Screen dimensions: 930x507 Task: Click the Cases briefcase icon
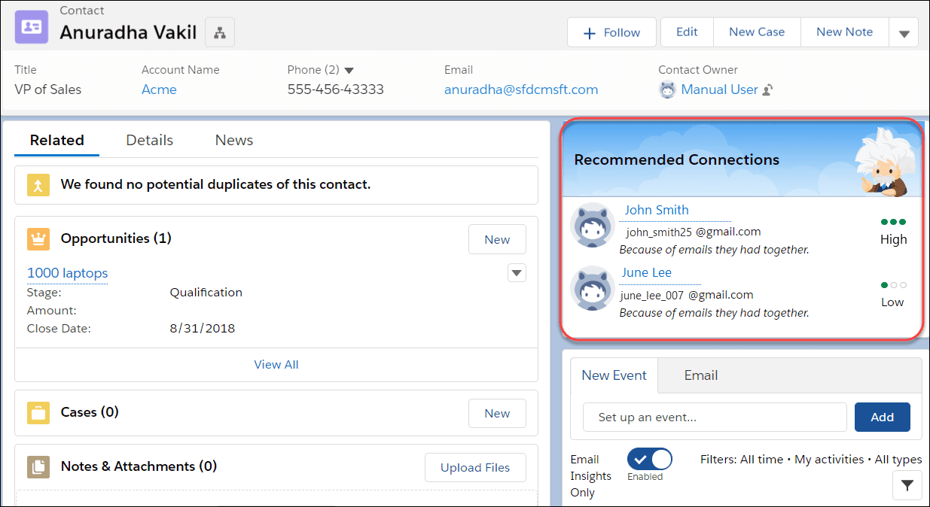[38, 413]
